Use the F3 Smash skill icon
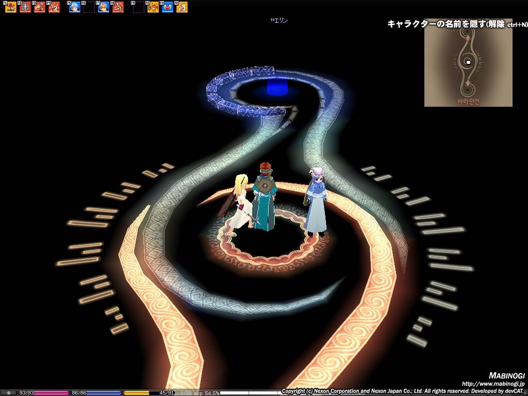This screenshot has width=528, height=396. (x=39, y=7)
